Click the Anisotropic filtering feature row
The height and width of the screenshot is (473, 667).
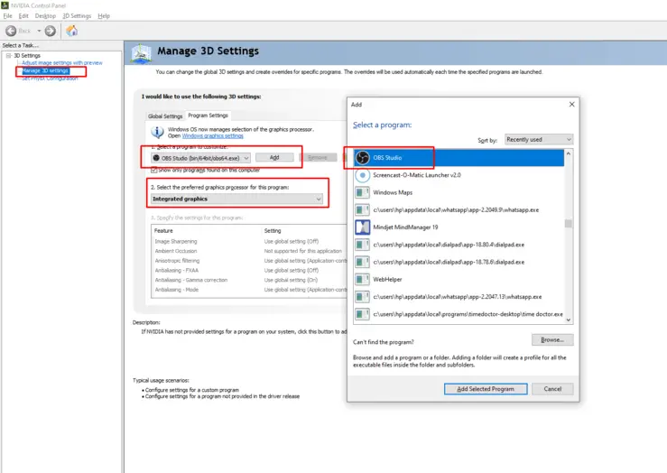click(249, 261)
